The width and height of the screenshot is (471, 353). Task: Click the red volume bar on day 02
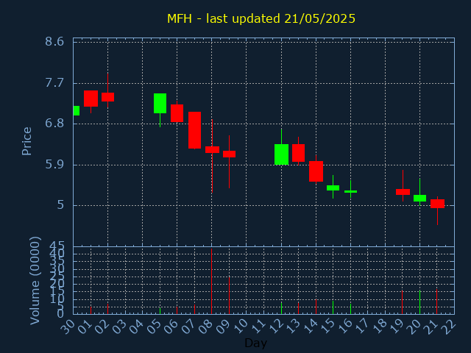click(108, 309)
